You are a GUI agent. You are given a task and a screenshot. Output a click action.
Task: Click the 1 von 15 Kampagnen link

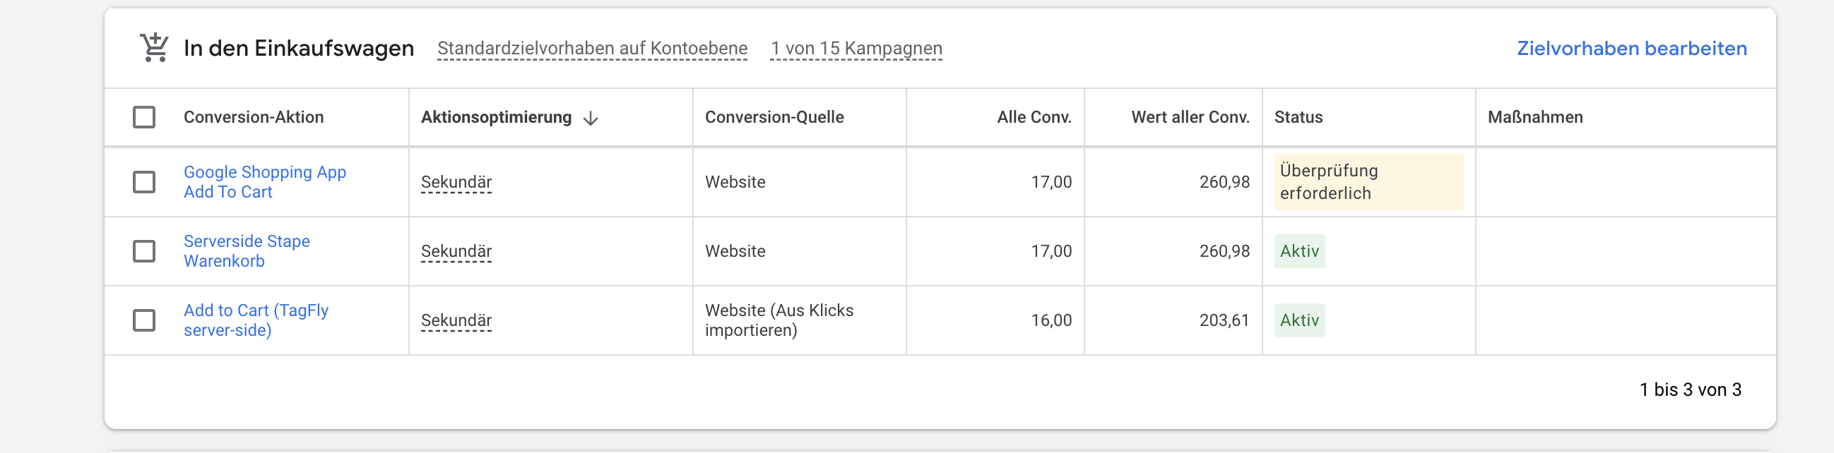(x=856, y=49)
